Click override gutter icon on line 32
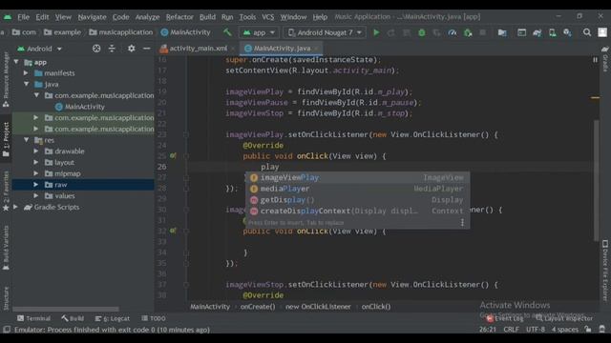 point(173,231)
